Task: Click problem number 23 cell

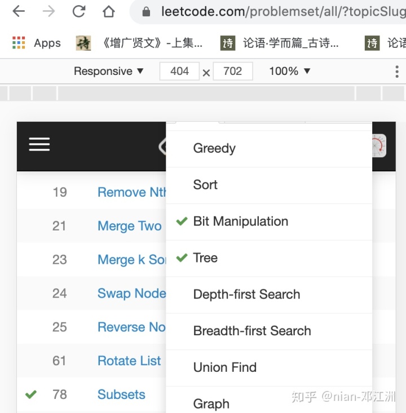Action: 60,260
